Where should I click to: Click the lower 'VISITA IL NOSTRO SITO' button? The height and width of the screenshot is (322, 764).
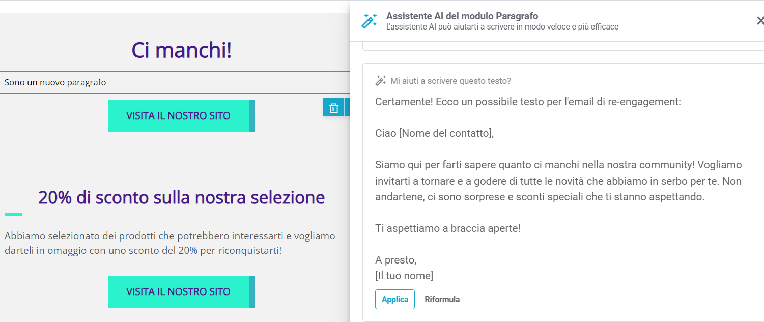coord(179,291)
